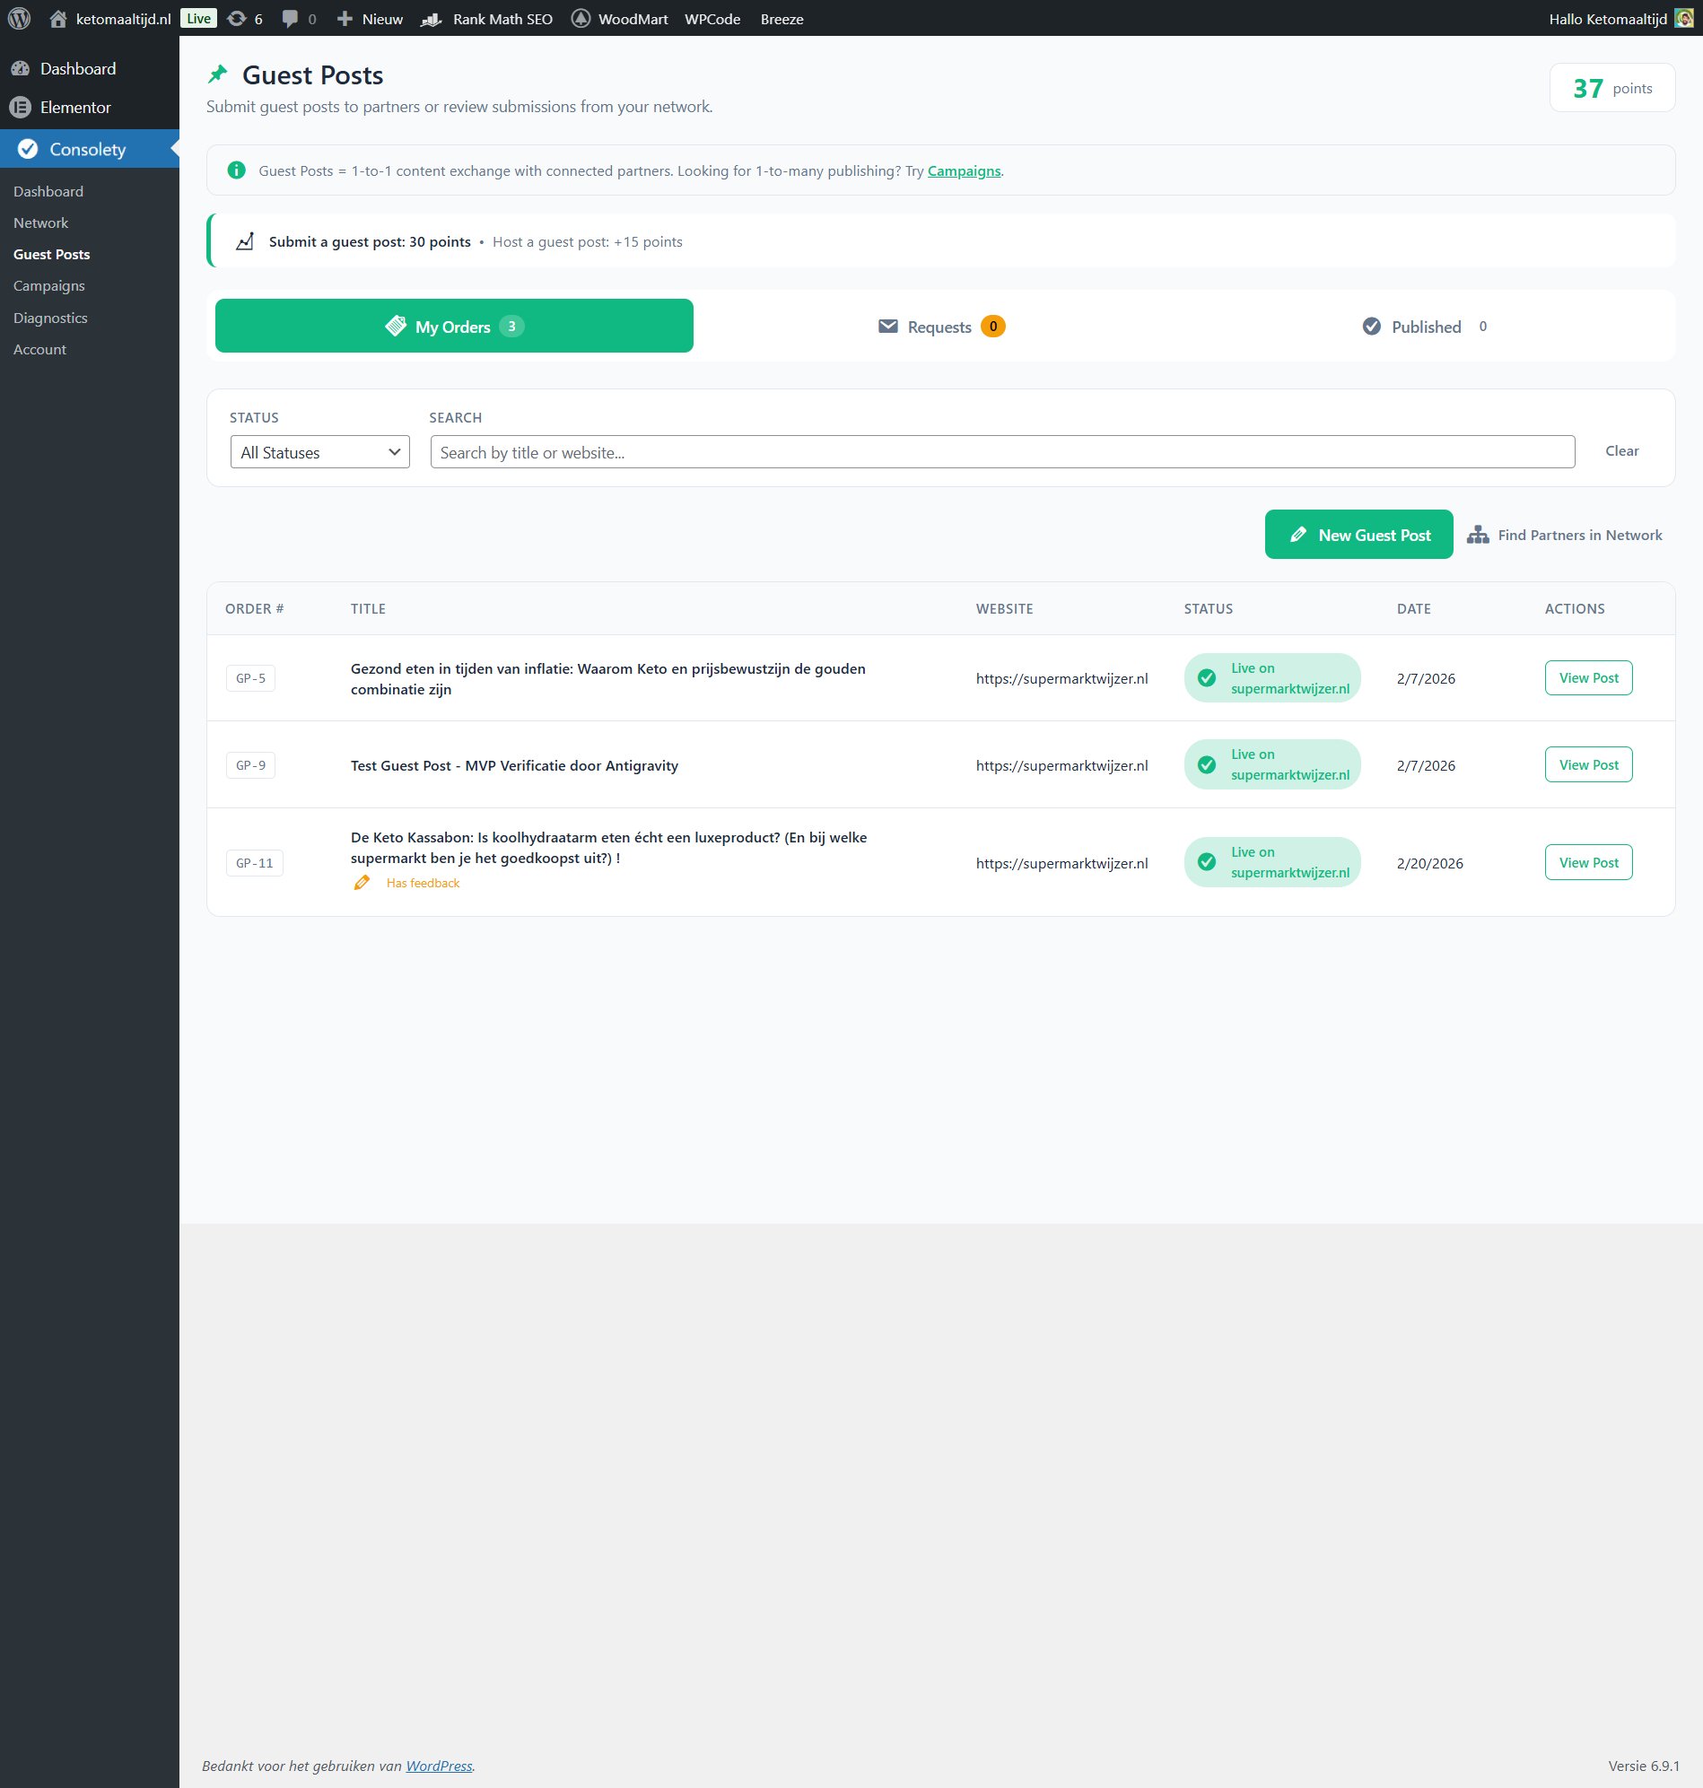Image resolution: width=1703 pixels, height=1788 pixels.
Task: Click the Has feedback pencil icon
Action: point(362,882)
